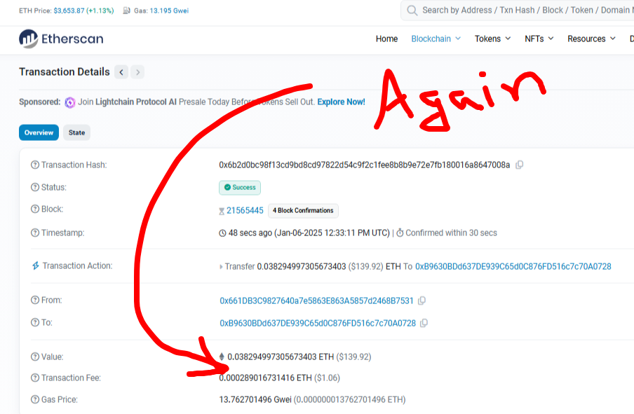The width and height of the screenshot is (634, 414).
Task: Expand the NFTs menu
Action: (x=539, y=39)
